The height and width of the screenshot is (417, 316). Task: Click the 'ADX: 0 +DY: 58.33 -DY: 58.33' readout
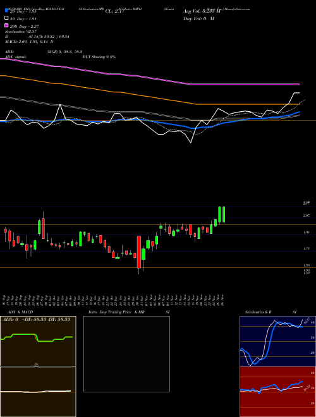pos(36,319)
